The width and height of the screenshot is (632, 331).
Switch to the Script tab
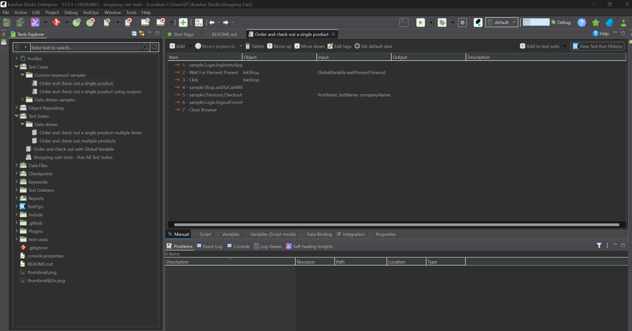point(202,234)
